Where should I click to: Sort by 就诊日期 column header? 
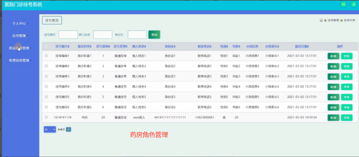302,46
